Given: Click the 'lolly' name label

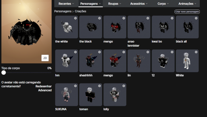Looking at the screenshot, I should click(106, 109).
